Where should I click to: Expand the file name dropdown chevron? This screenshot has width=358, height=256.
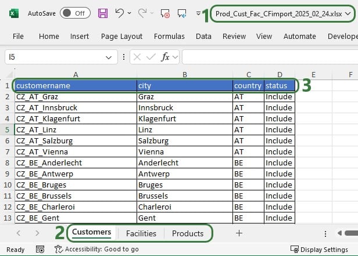coord(348,14)
